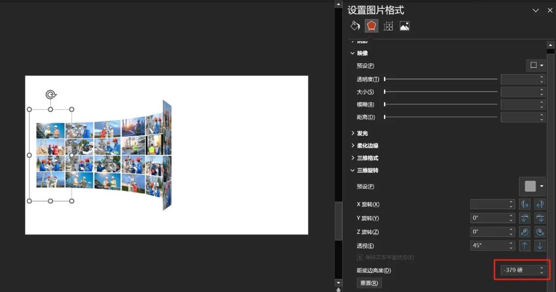Increase 透视 with spinner up arrow
The height and width of the screenshot is (292, 556).
click(x=511, y=243)
